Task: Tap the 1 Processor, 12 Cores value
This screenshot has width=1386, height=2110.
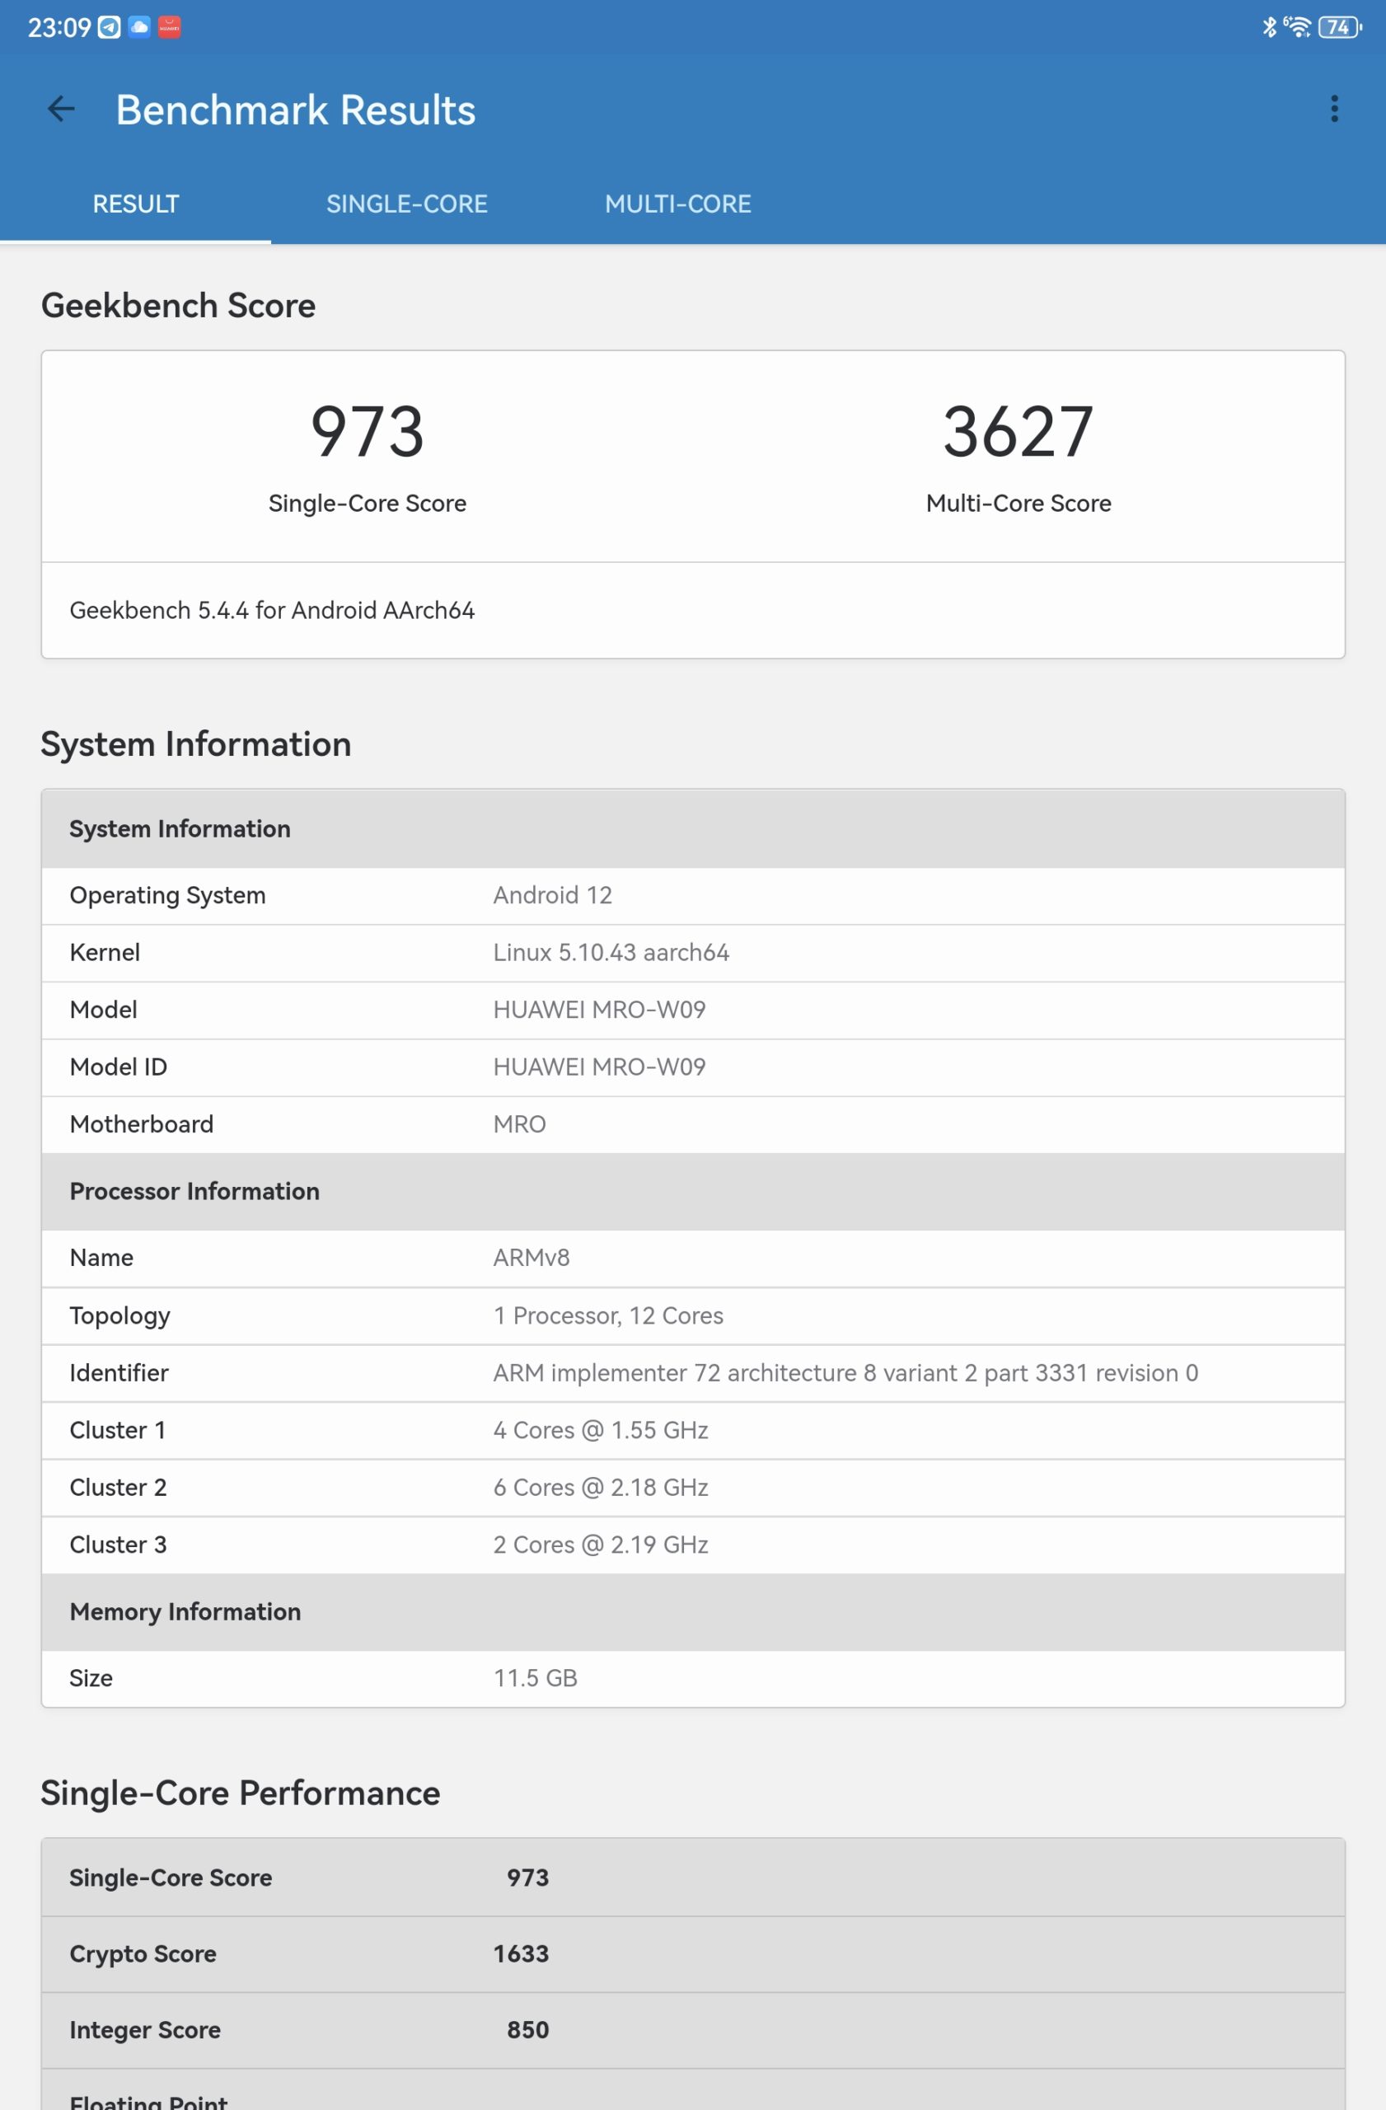Action: click(x=609, y=1315)
